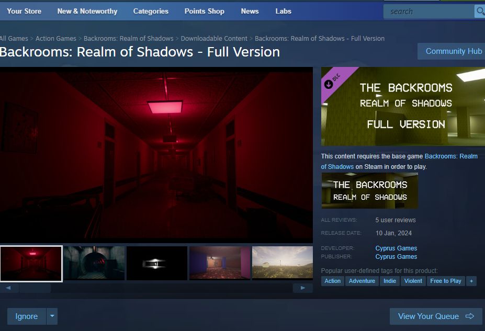Select the Violent tag

[413, 281]
